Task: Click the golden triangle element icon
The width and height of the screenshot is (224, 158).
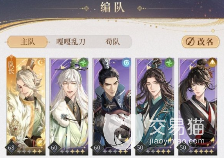Action: coord(212,62)
